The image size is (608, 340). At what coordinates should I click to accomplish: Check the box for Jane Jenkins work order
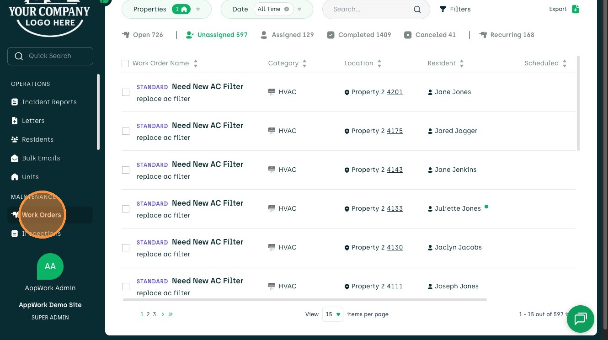click(126, 170)
